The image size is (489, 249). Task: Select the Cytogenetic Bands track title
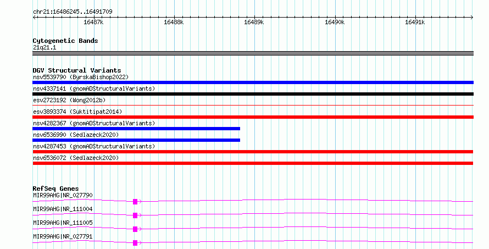click(x=65, y=41)
